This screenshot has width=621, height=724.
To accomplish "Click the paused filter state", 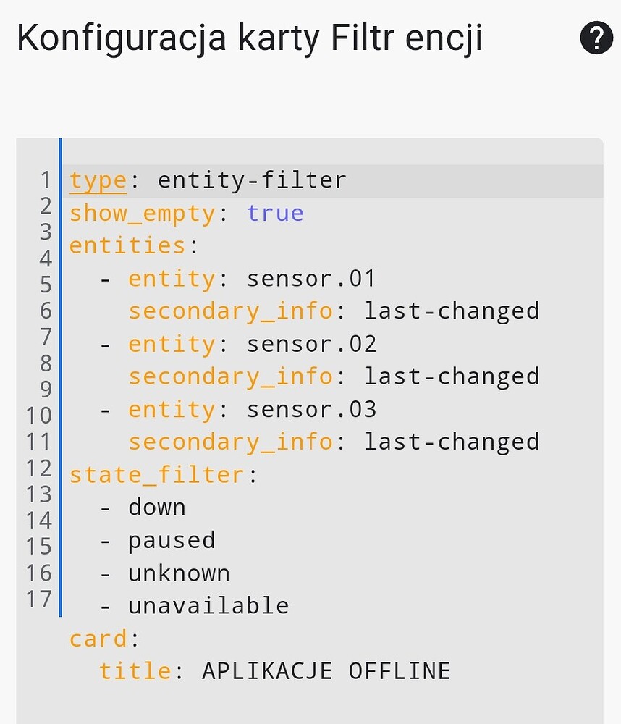I will click(172, 540).
